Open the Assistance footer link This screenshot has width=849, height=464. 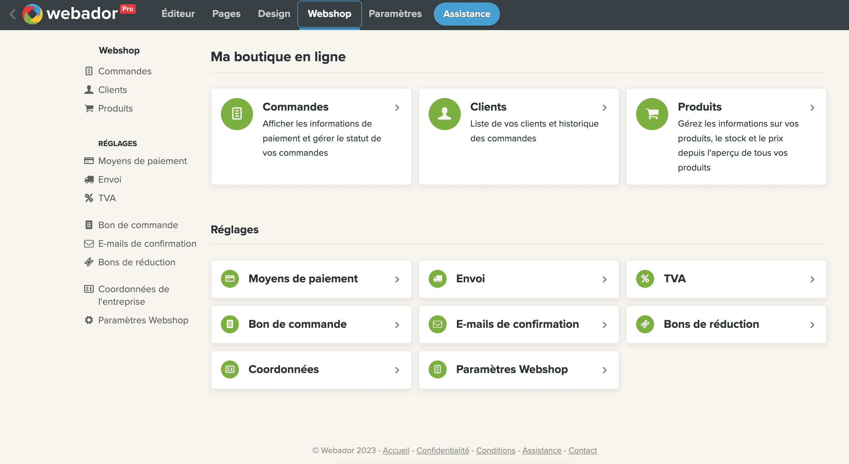(x=541, y=450)
